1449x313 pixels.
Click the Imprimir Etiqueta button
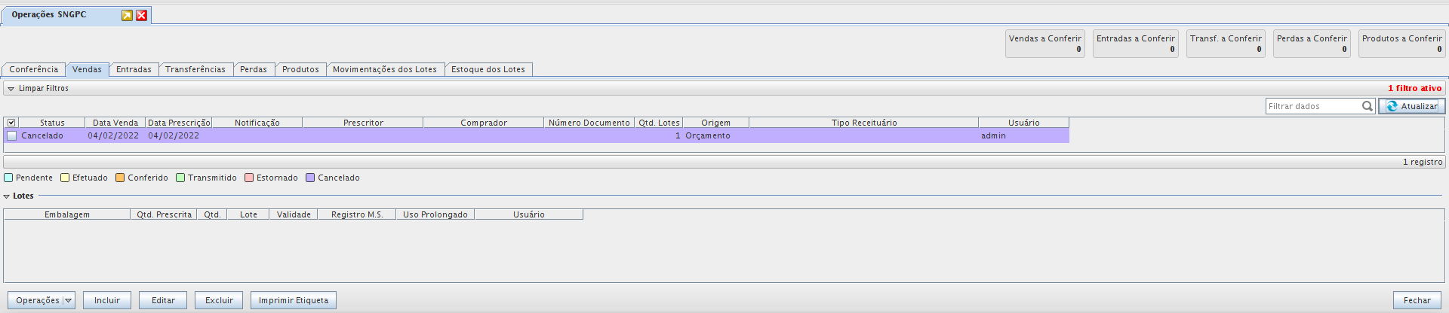pos(294,300)
